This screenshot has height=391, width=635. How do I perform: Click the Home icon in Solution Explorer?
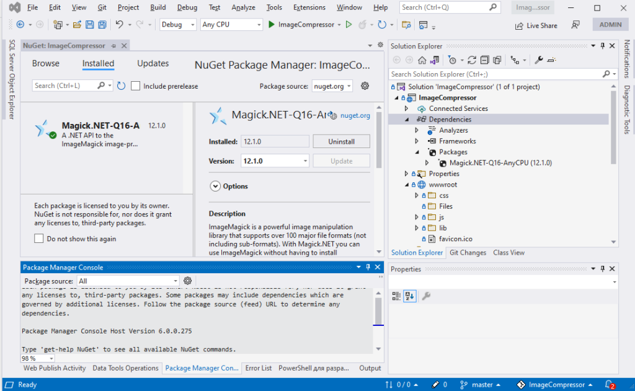[x=422, y=60]
